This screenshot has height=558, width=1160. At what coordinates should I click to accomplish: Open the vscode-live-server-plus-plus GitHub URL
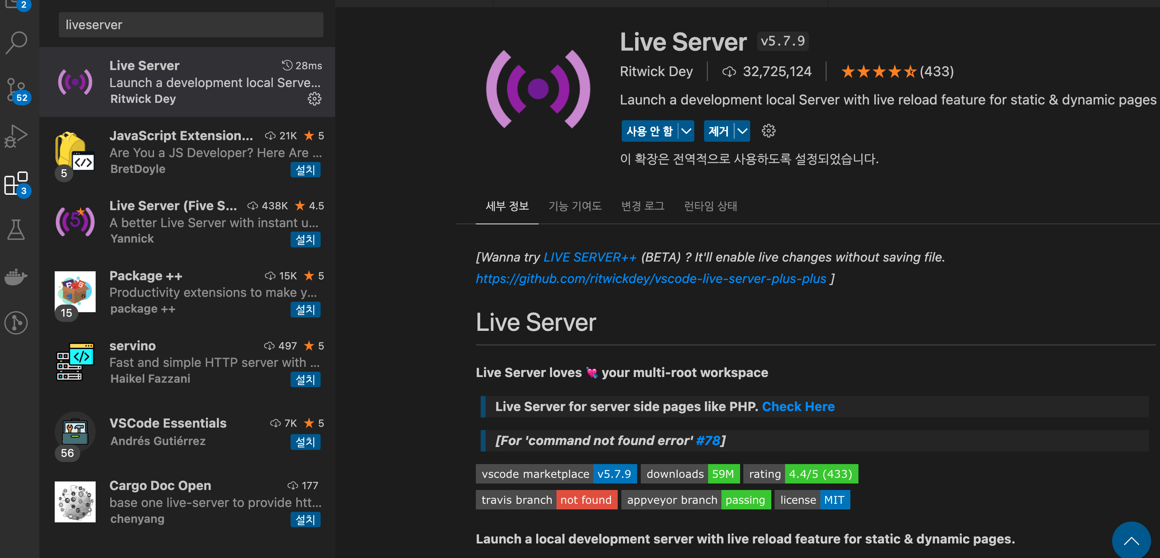pos(651,279)
